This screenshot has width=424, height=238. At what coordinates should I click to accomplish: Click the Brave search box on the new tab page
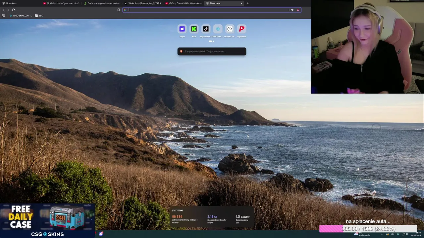212,51
